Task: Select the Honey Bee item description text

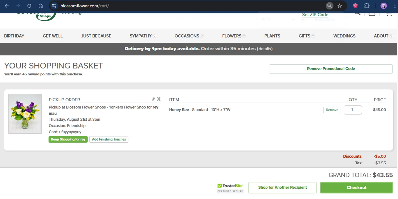Action: click(x=200, y=110)
